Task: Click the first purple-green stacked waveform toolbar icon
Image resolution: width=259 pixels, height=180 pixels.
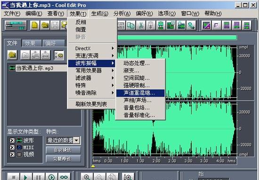Action: point(227,25)
